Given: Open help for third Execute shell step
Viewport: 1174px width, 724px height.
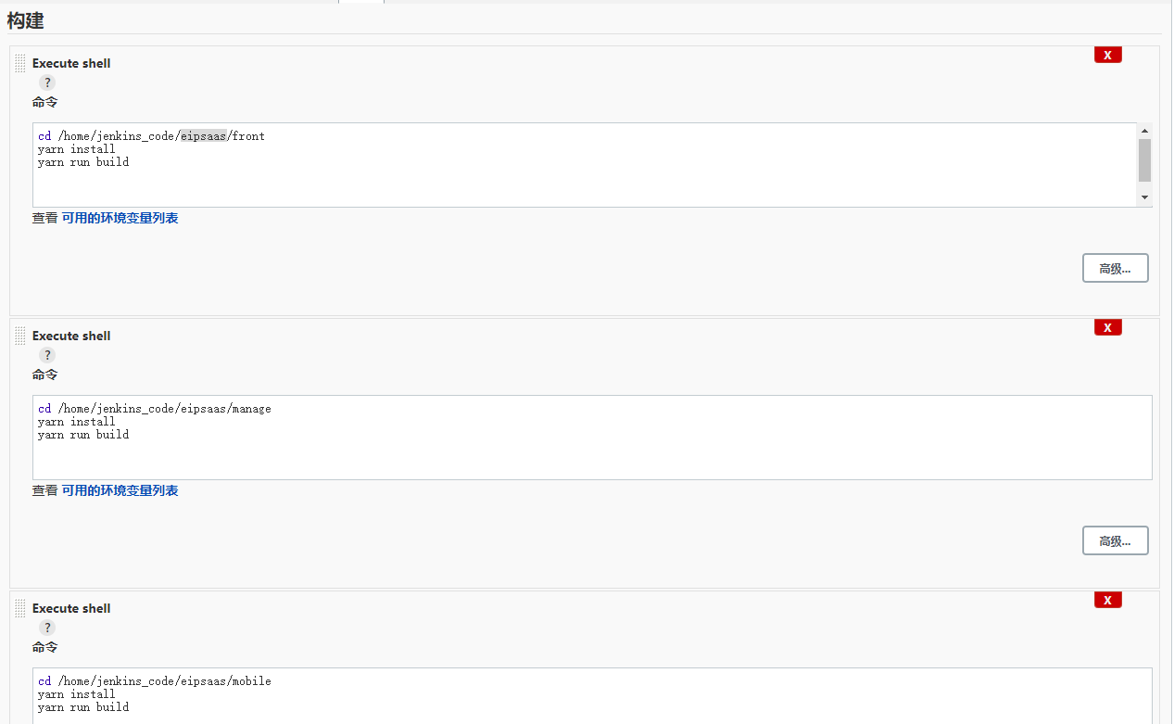Looking at the screenshot, I should (47, 628).
